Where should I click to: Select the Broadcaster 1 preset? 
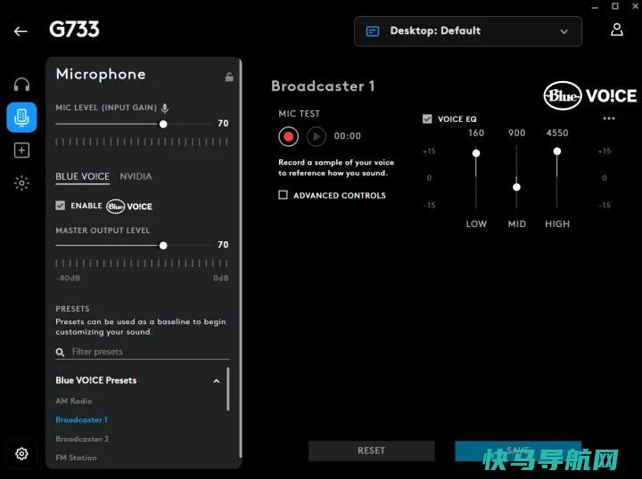coord(81,419)
